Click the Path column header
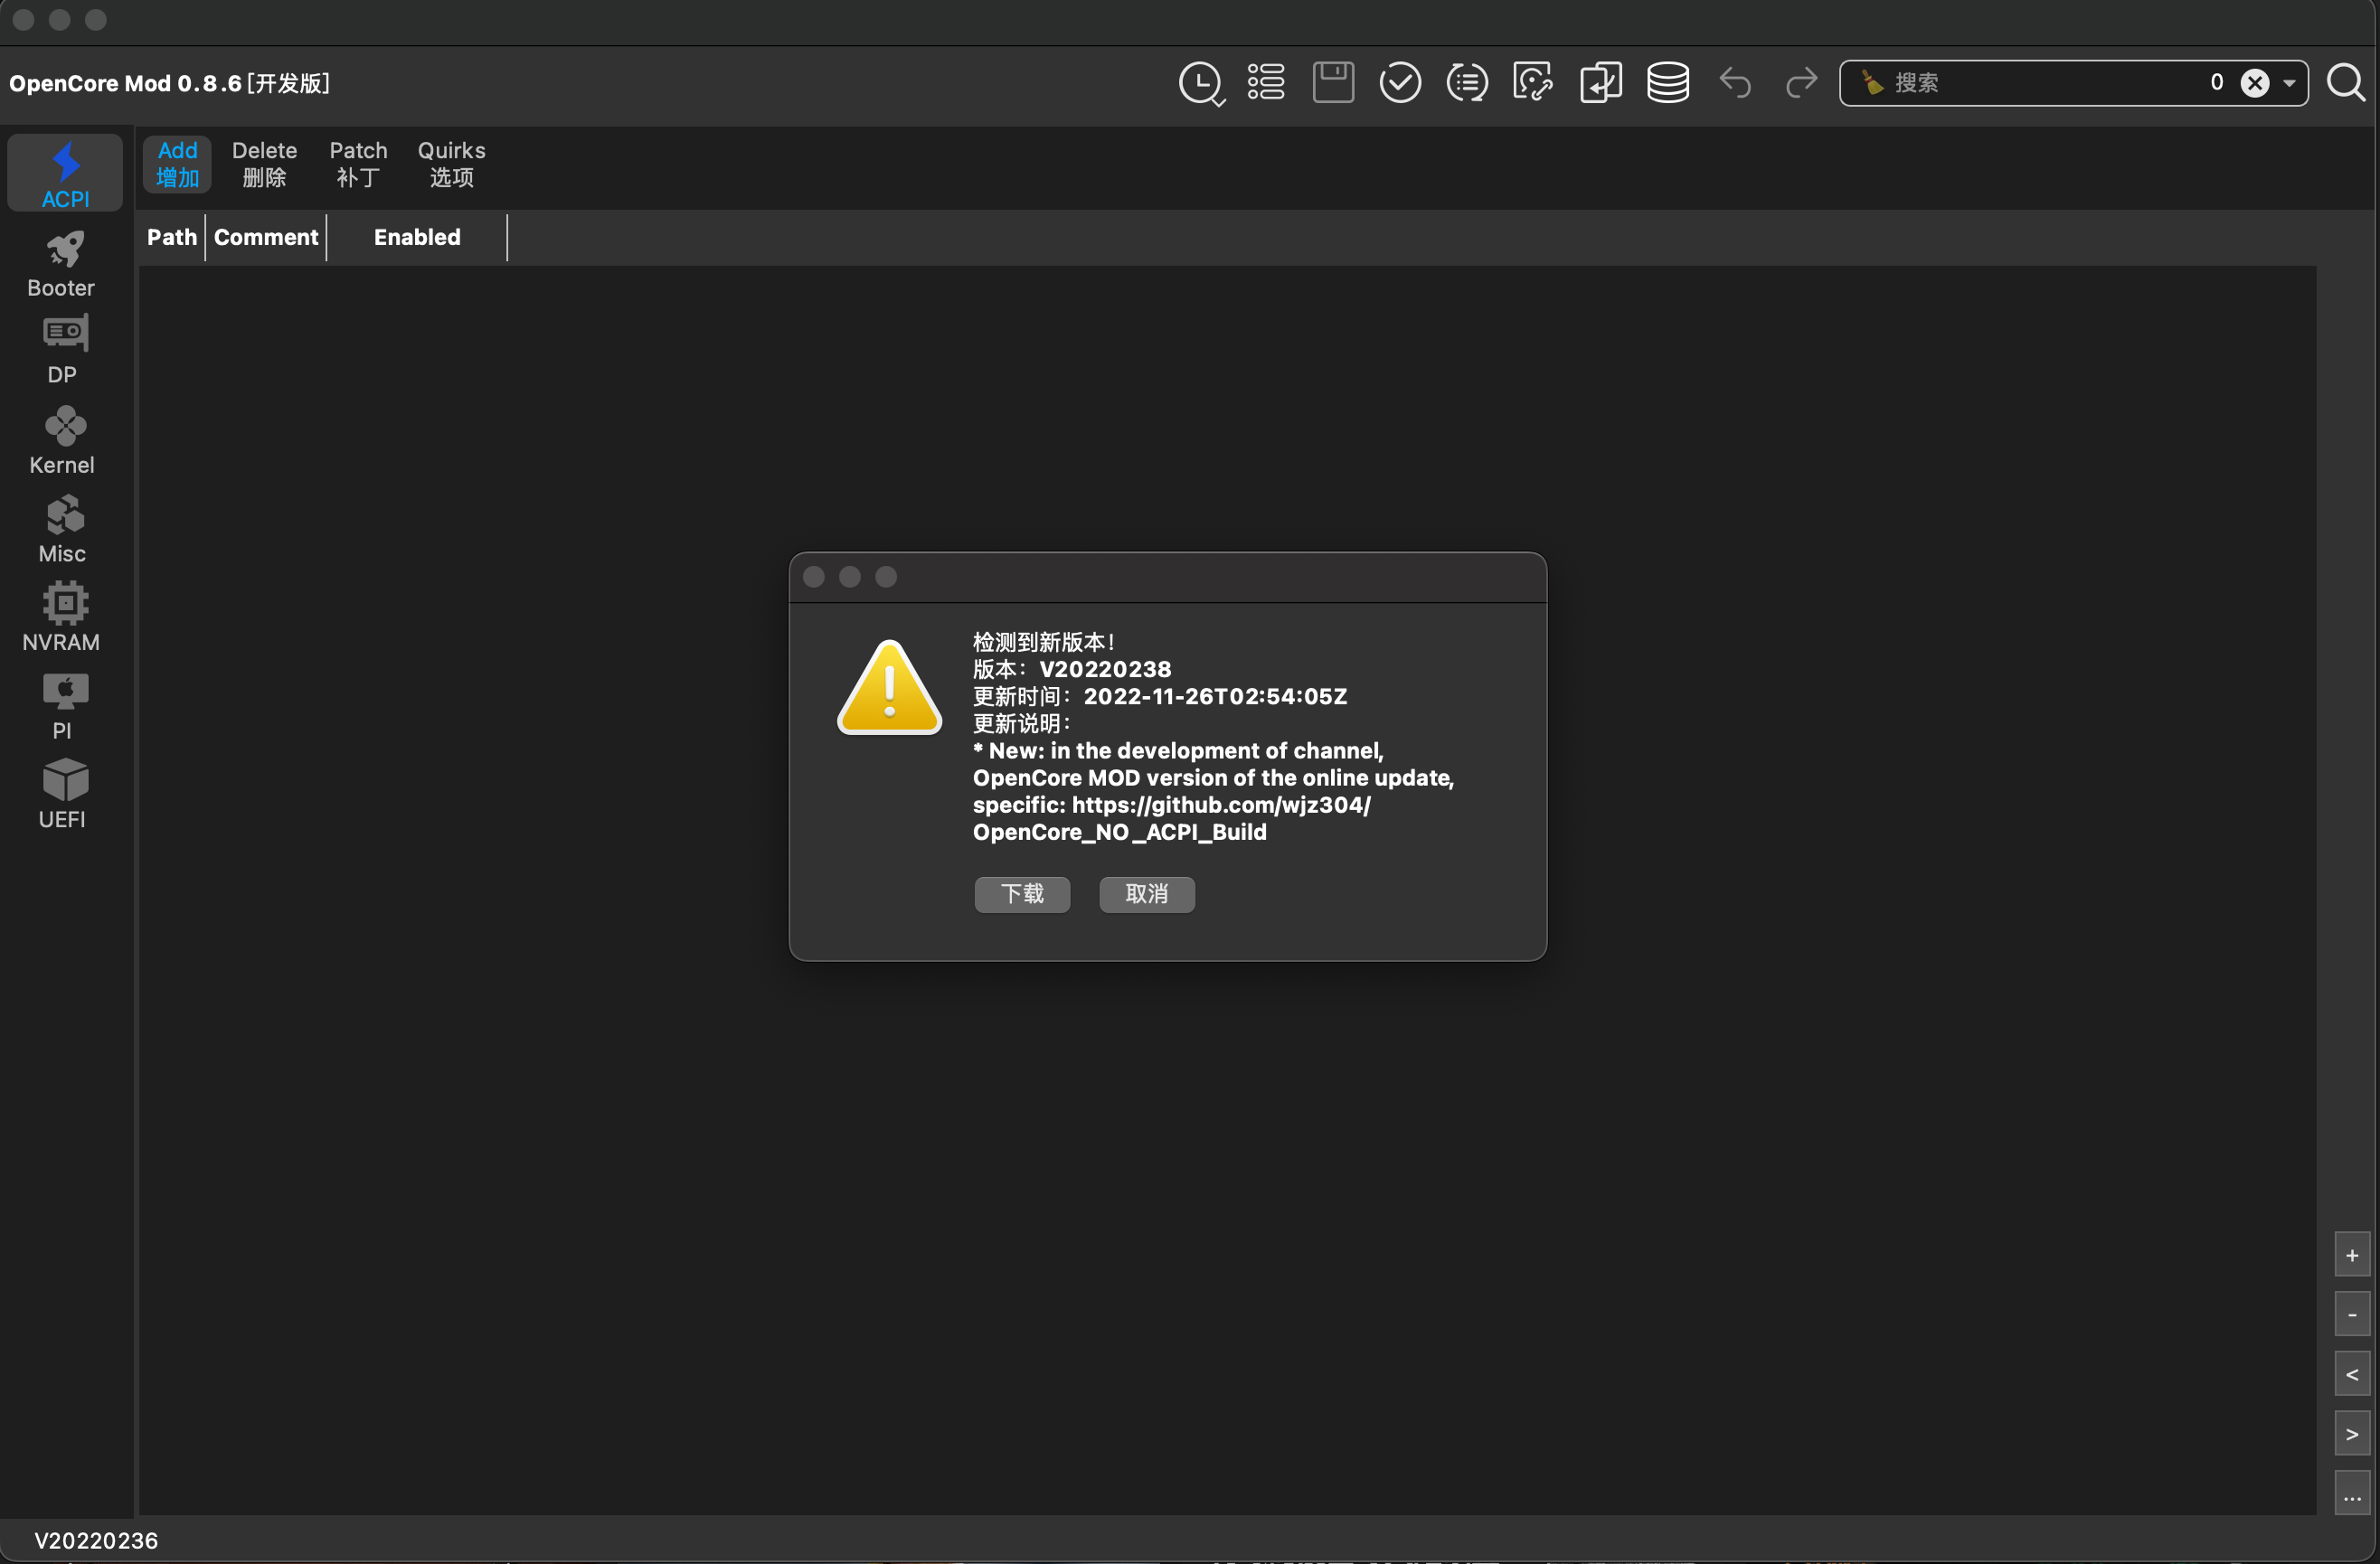Viewport: 2380px width, 1564px height. (x=172, y=238)
